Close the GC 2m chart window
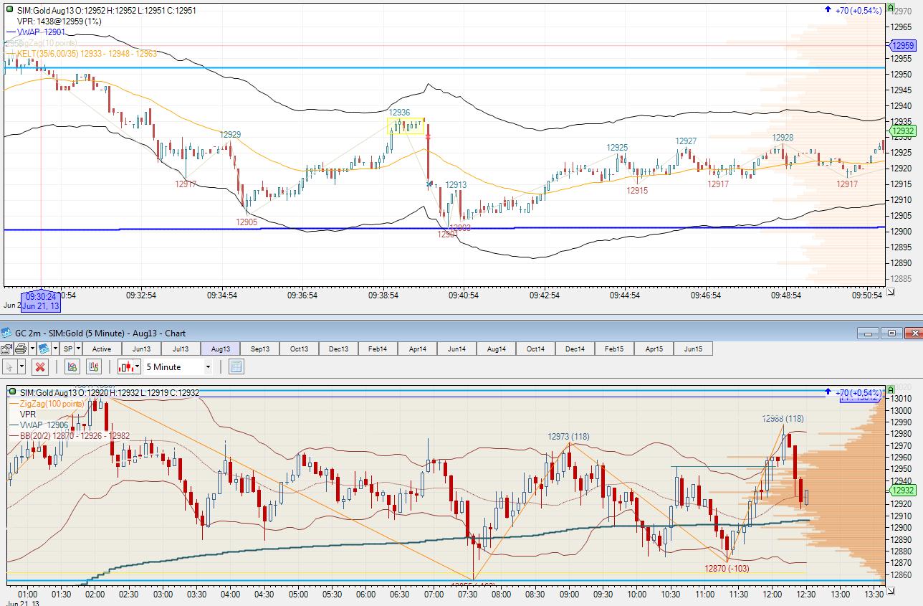The image size is (923, 606). click(913, 333)
